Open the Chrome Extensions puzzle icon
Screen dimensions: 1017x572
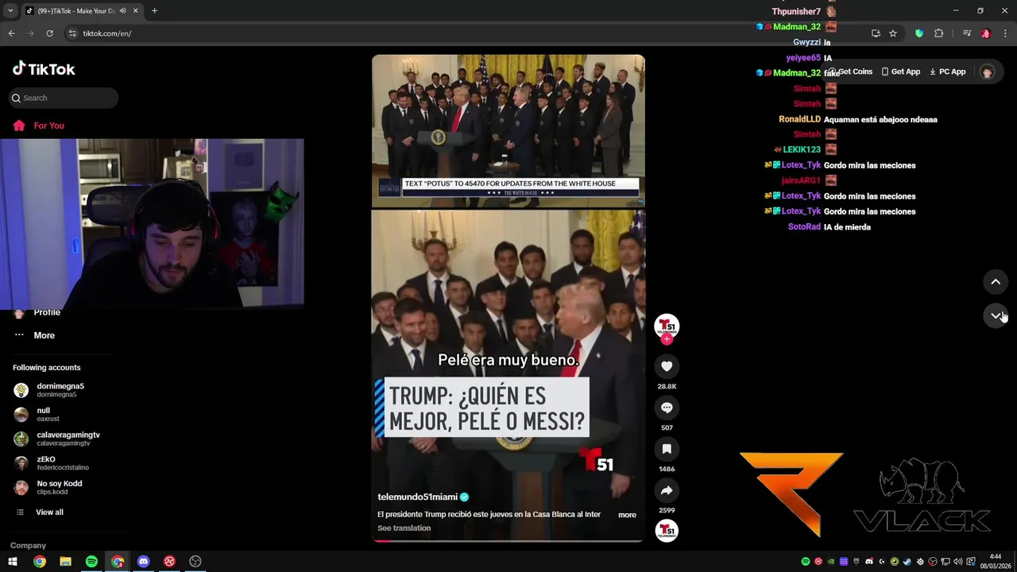tap(938, 33)
